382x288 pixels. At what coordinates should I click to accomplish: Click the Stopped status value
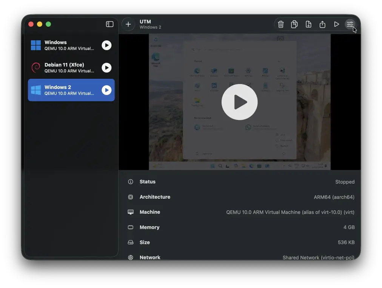point(345,182)
